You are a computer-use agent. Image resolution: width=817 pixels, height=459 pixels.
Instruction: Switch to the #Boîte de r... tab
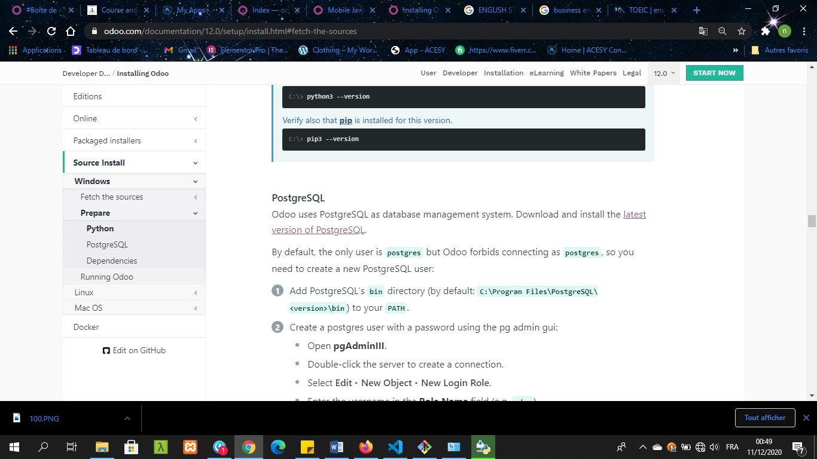[x=43, y=10]
